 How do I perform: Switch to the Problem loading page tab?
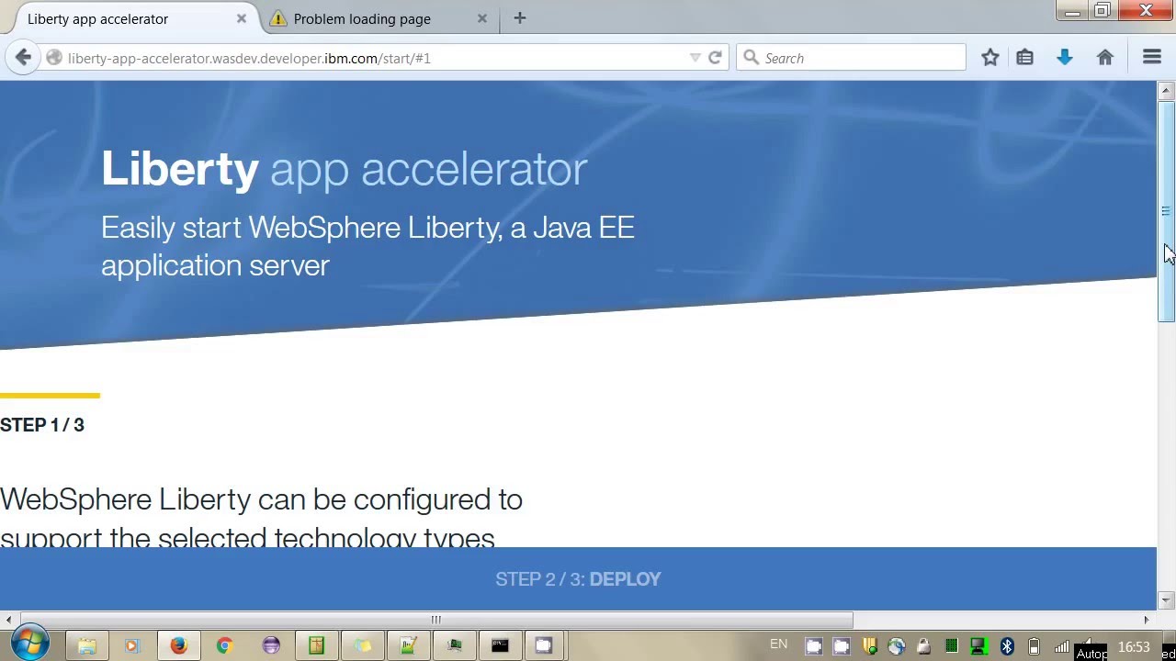(363, 18)
